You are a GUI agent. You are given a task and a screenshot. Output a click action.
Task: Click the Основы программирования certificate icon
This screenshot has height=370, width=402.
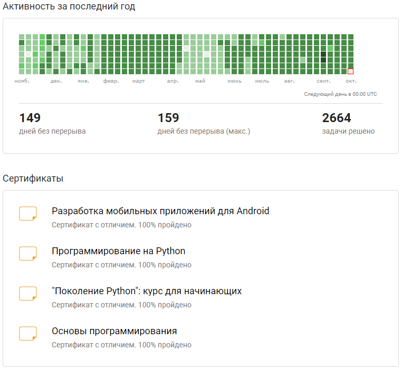[28, 334]
